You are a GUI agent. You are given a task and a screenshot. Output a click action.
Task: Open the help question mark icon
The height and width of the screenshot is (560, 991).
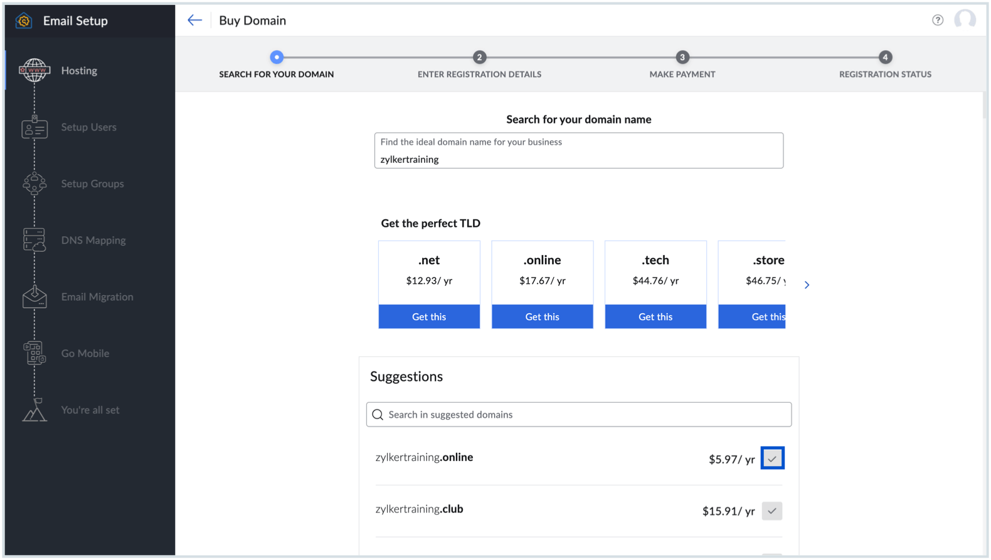tap(938, 20)
